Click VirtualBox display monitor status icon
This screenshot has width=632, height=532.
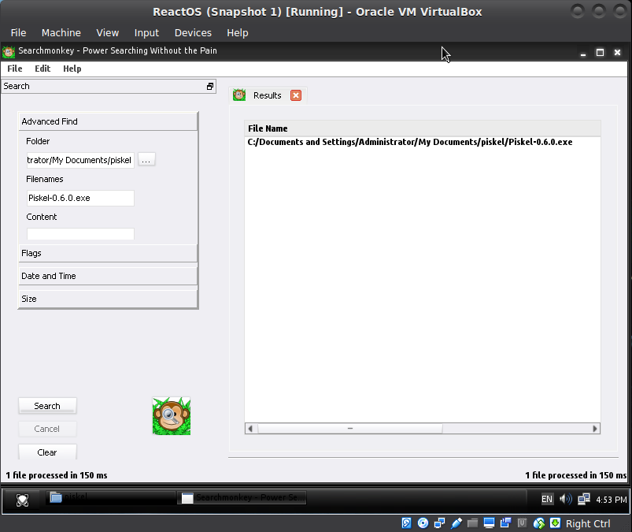pos(489,523)
